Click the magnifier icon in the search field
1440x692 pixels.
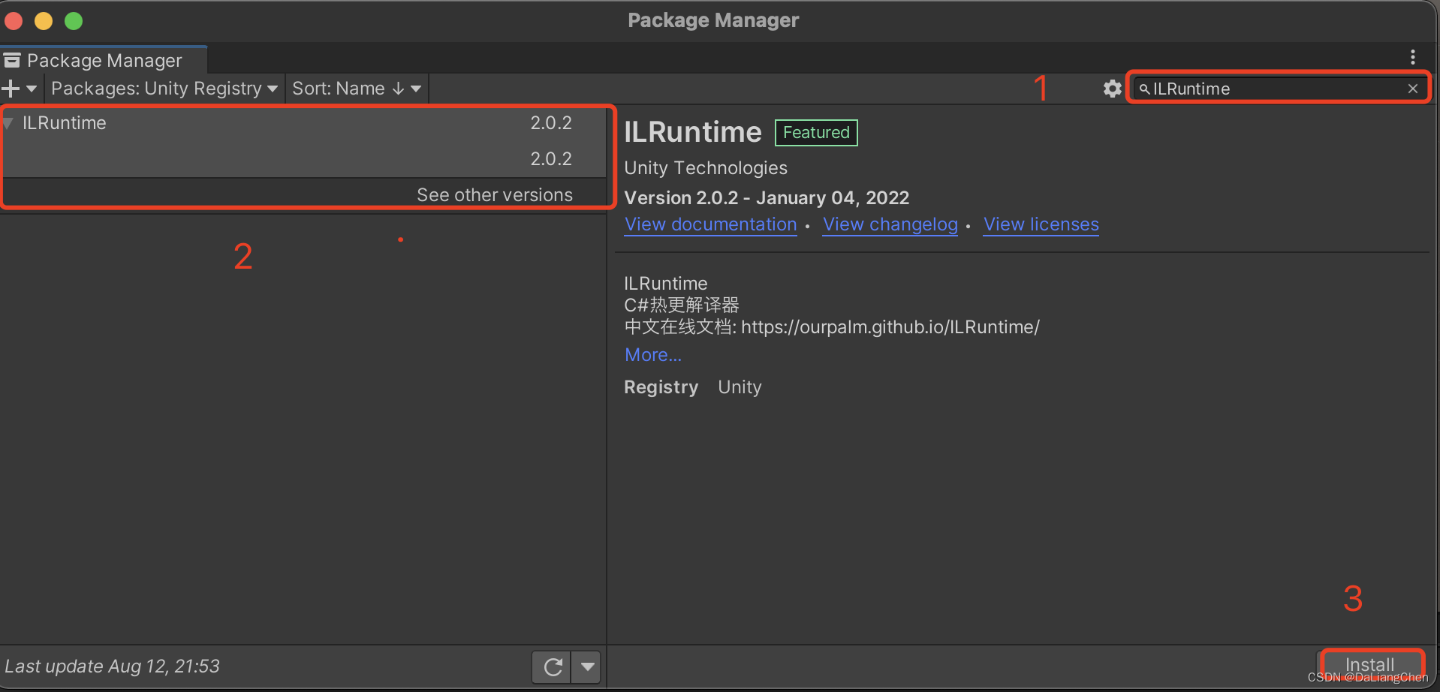click(x=1144, y=89)
